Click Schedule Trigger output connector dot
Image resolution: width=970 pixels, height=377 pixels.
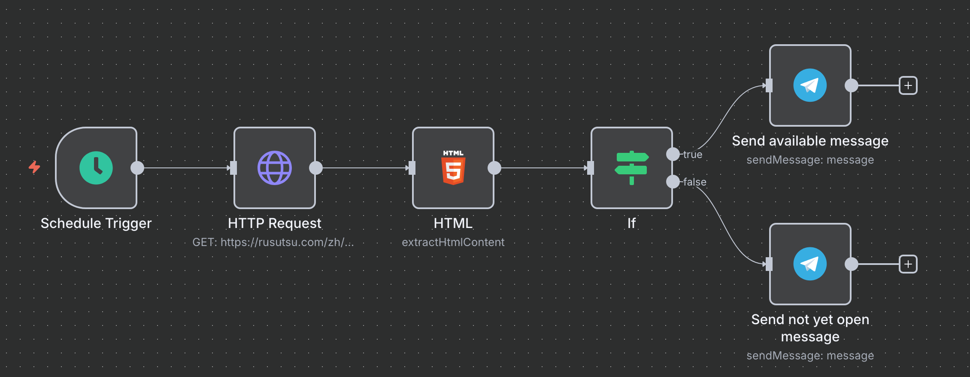tap(137, 168)
